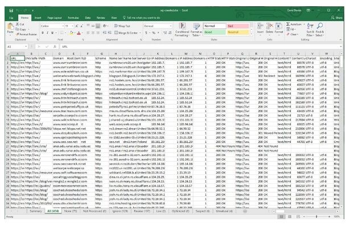The image size is (350, 230).
Task: Open Find & Select
Action: (320, 30)
